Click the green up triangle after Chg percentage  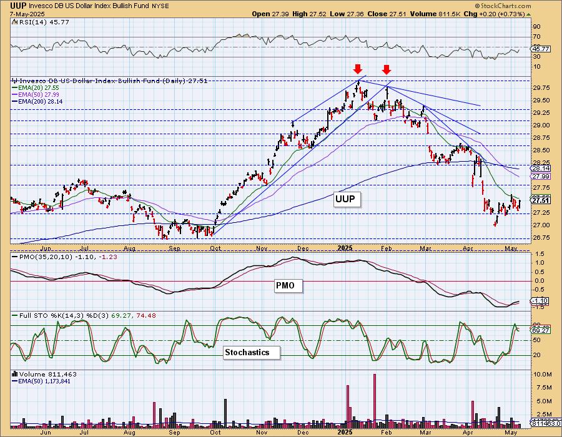tap(528, 14)
